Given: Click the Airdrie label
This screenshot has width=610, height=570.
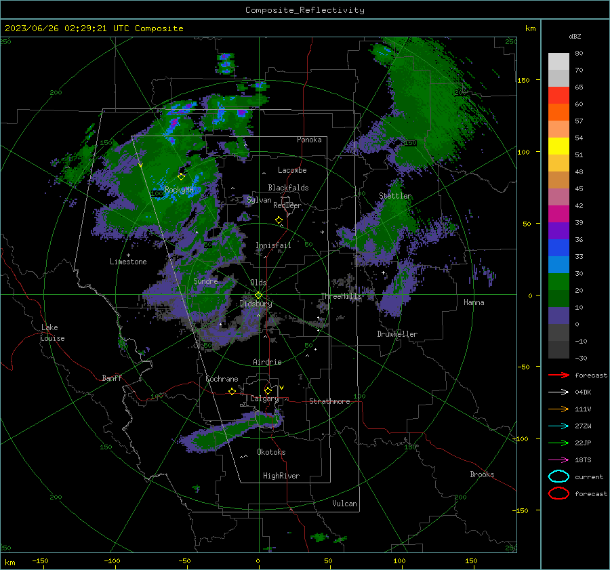Looking at the screenshot, I should pyautogui.click(x=267, y=362).
